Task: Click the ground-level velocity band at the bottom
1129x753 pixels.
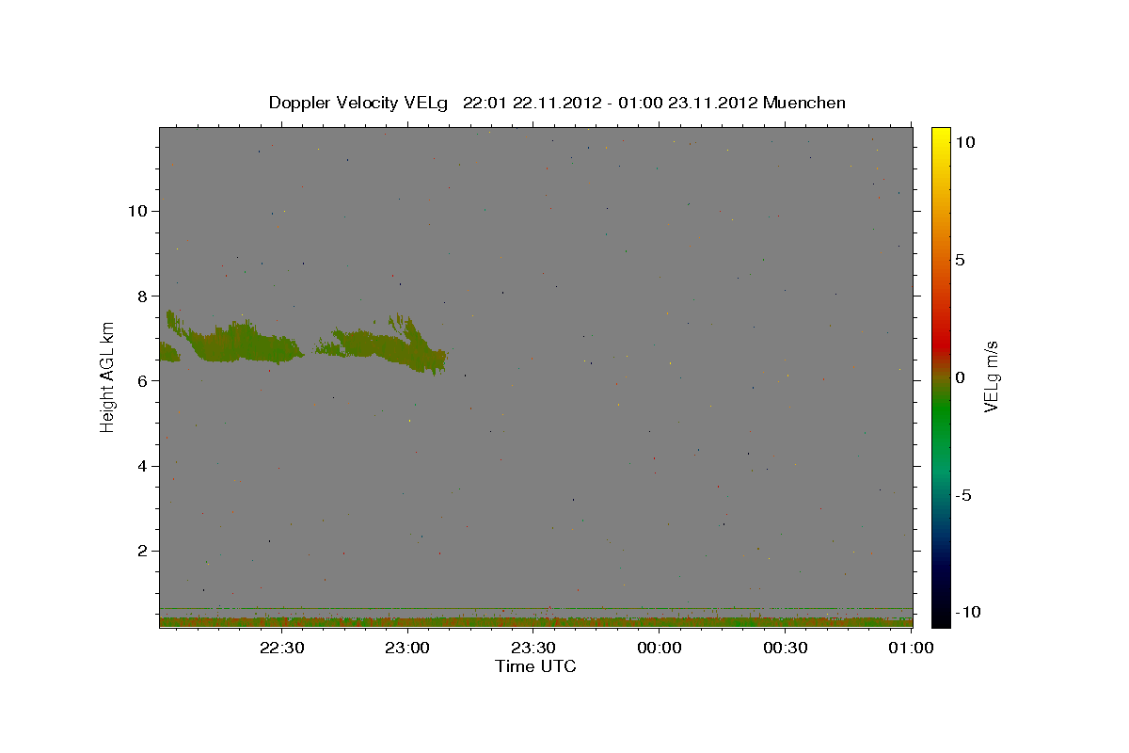Action: (536, 621)
